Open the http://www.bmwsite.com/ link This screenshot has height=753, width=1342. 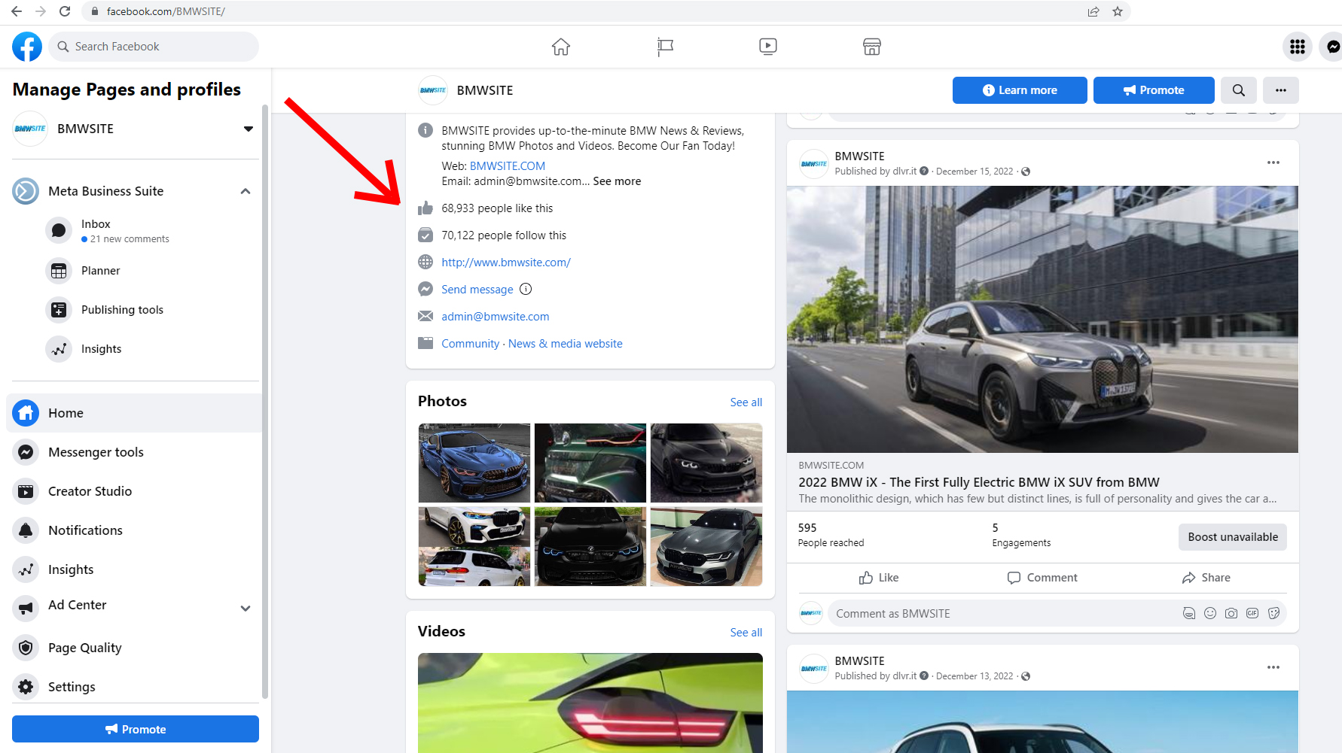[506, 263]
